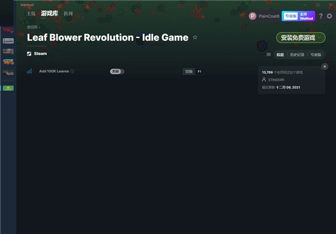Select the top red game thumbnail in sidebar
Image resolution: width=336 pixels, height=234 pixels.
8,30
